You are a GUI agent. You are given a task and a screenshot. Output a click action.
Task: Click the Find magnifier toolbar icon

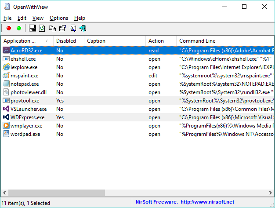pos(73,28)
